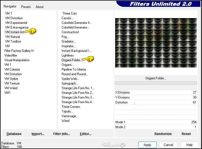Randomize the filter settings
The width and height of the screenshot is (202, 149).
coord(163,134)
